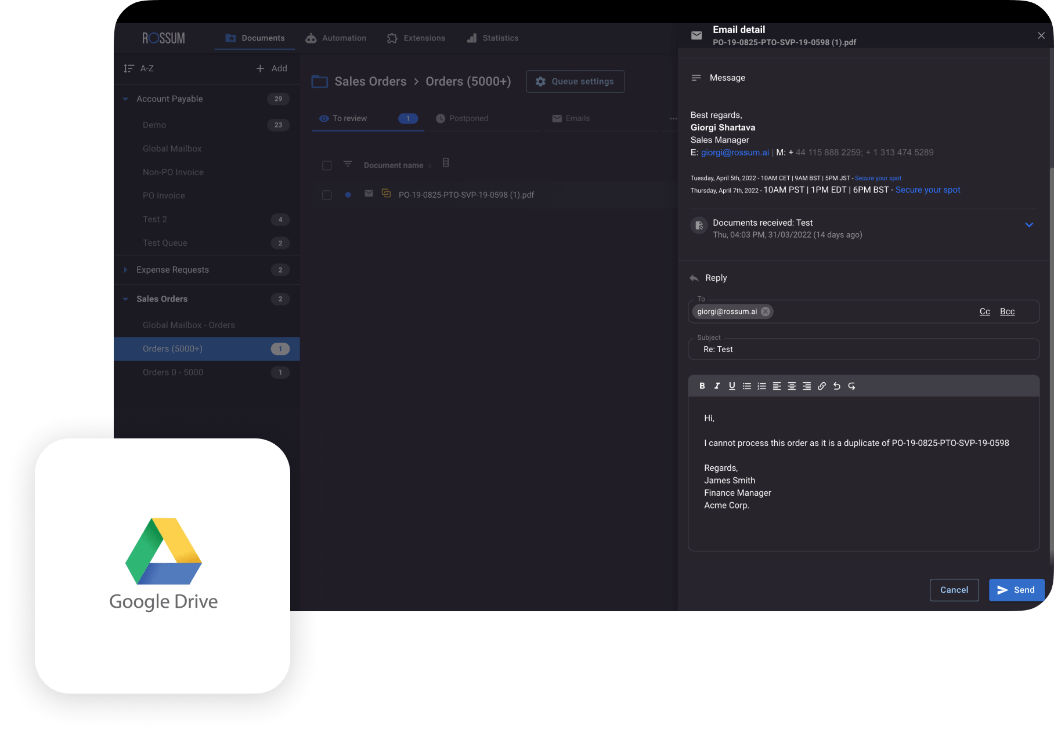The height and width of the screenshot is (733, 1054).
Task: Click the Google Drive logo card
Action: (x=163, y=566)
